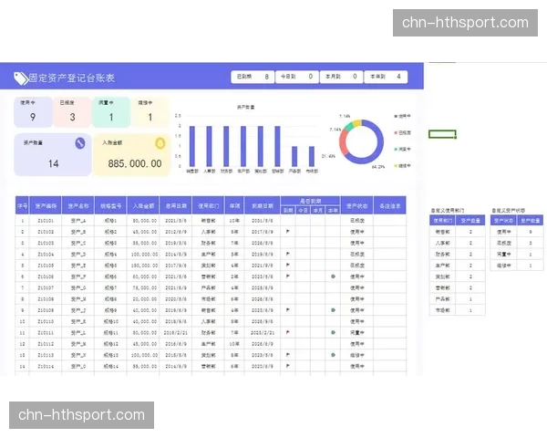547x438 pixels.
Task: Click the 已报废 legend swatch of donut chart
Action: pyautogui.click(x=396, y=132)
